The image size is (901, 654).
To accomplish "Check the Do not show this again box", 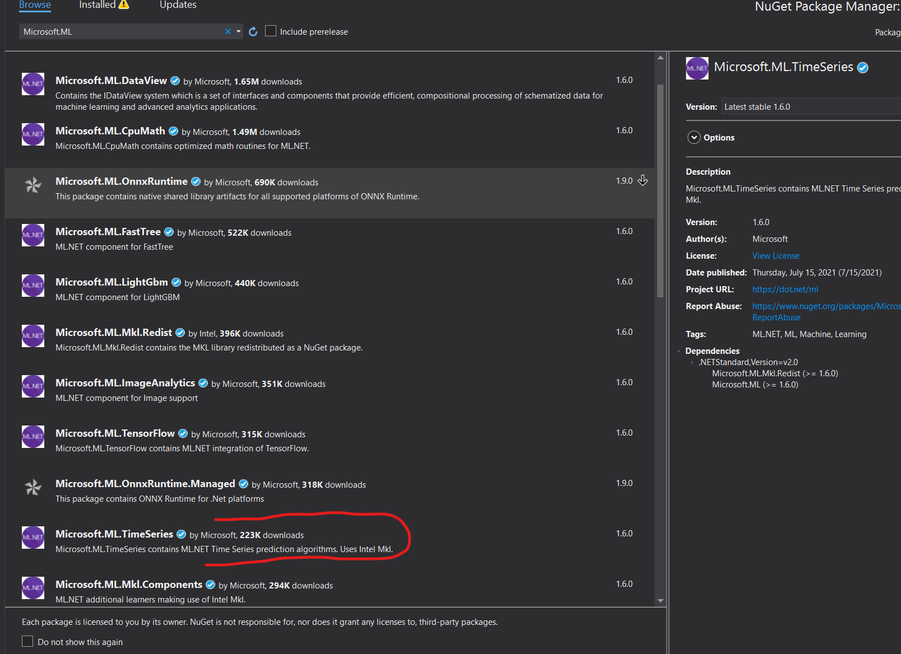I will (x=27, y=641).
